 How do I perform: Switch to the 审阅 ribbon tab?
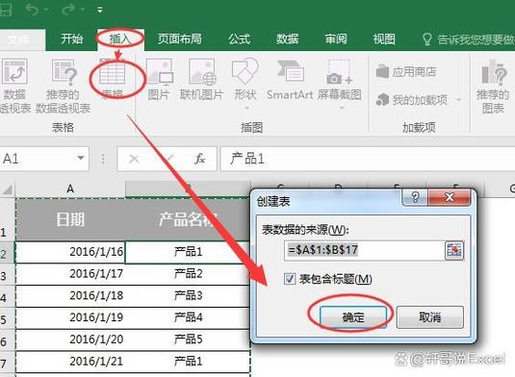pos(336,39)
